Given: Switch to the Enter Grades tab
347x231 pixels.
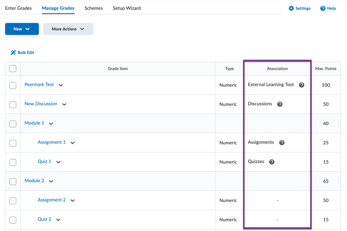Looking at the screenshot, I should (18, 8).
